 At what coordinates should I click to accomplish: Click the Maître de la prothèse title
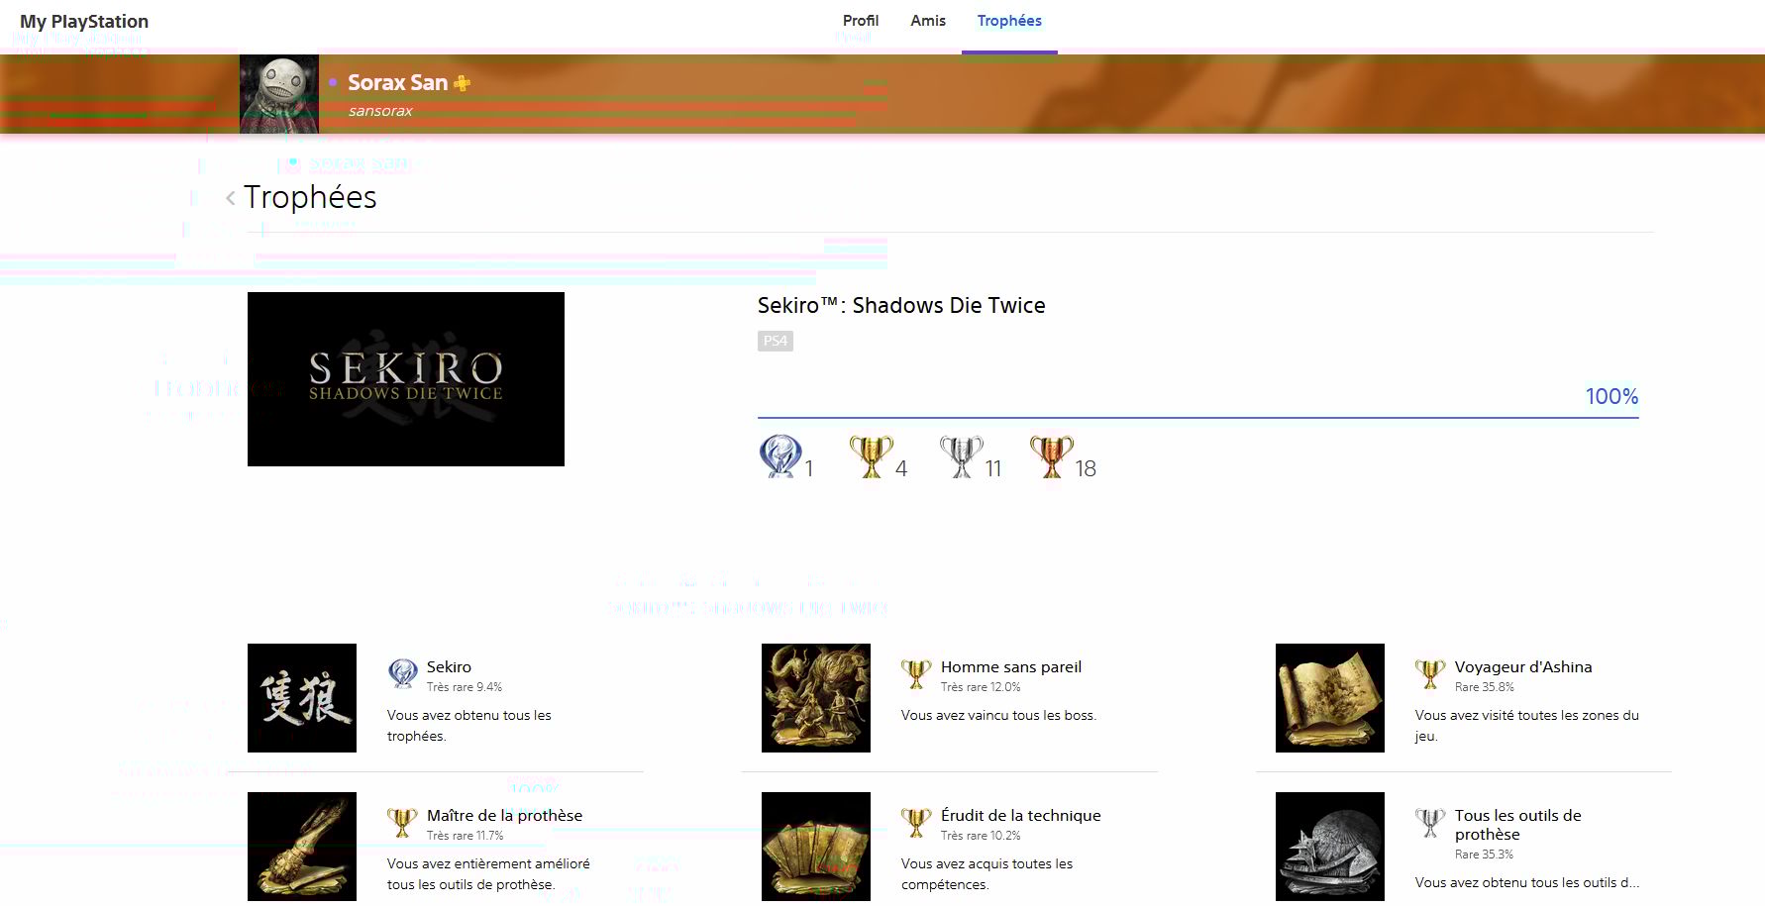[504, 816]
